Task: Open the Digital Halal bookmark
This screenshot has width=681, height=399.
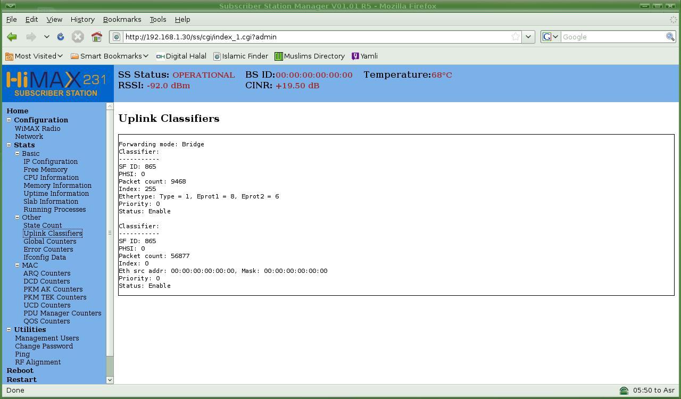Action: click(x=181, y=56)
